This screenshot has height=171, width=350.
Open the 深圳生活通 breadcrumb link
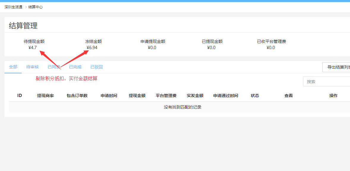click(12, 7)
